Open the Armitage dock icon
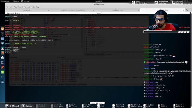The width and height of the screenshot is (192, 108). click(x=2, y=48)
